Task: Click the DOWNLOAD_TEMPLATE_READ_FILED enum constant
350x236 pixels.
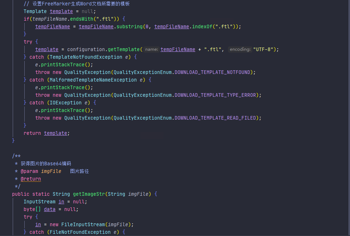Action: pyautogui.click(x=215, y=118)
